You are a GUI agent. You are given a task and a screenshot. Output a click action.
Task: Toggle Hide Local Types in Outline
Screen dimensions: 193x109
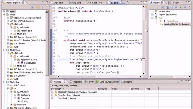click(x=185, y=7)
